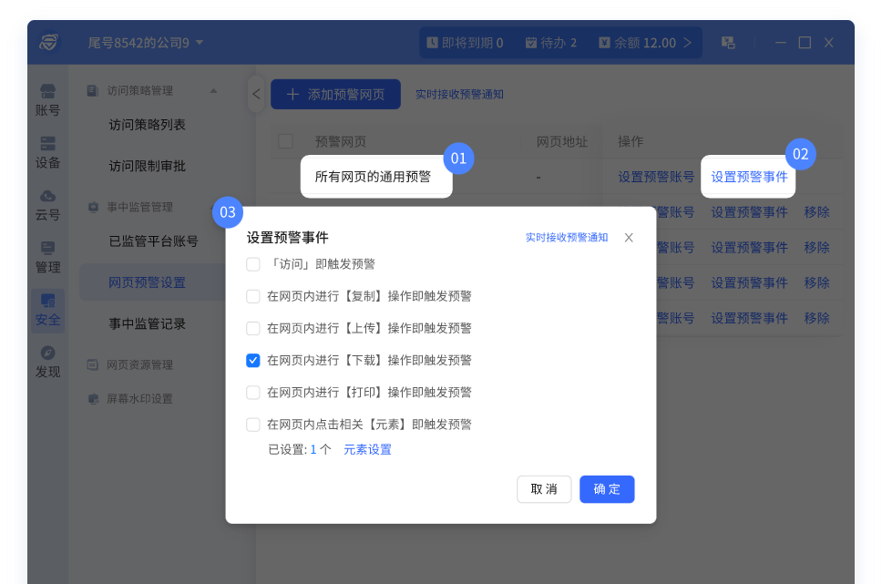Open the 发现 section in the sidebar
This screenshot has height=584, width=882.
pyautogui.click(x=47, y=362)
